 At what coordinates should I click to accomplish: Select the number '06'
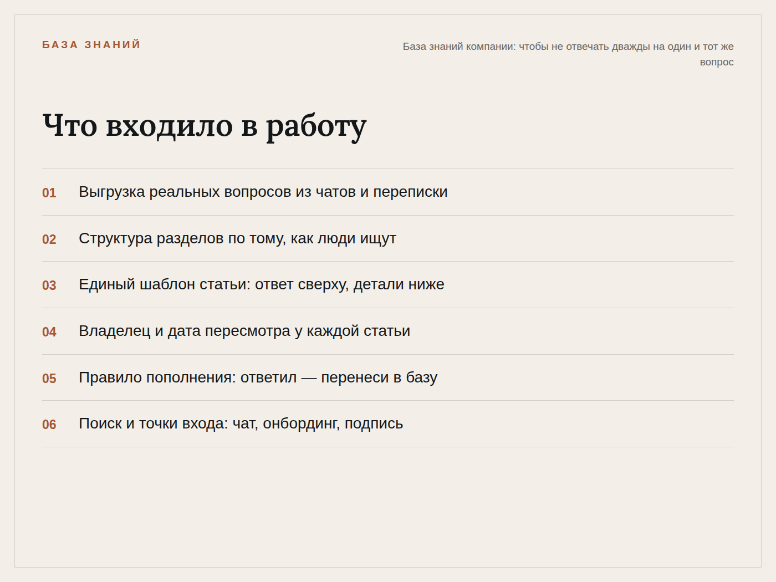pyautogui.click(x=49, y=425)
